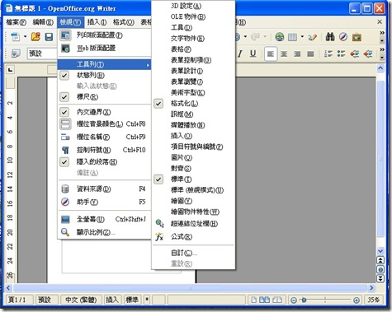392x312 pixels.
Task: Click the Underline U icon
Action: (x=253, y=54)
